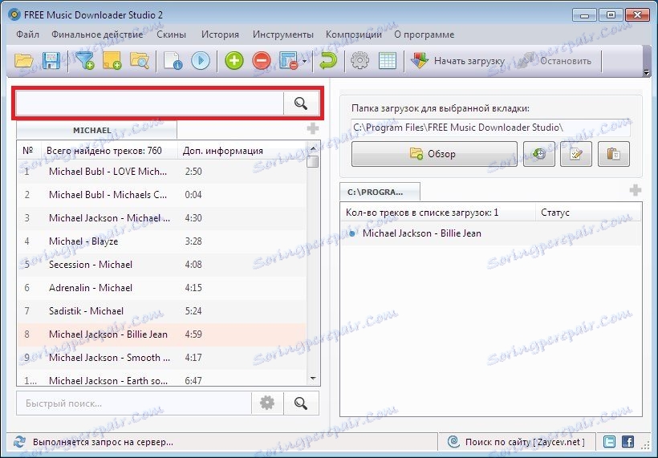Click track list scrollbar up arrow

313,148
